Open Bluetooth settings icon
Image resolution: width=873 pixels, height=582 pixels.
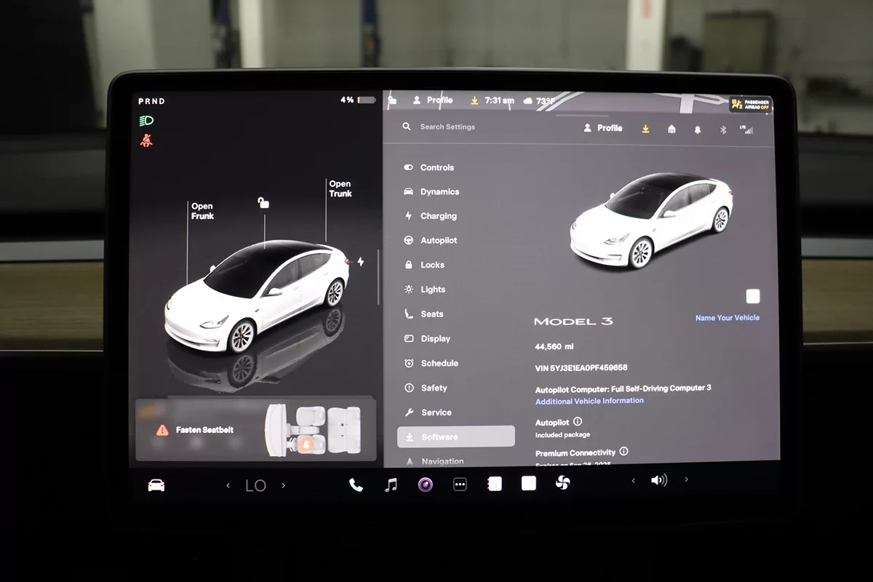pyautogui.click(x=723, y=129)
